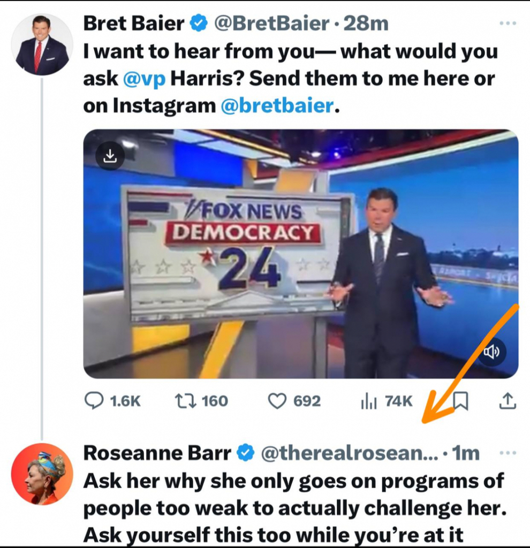Screen dimensions: 530x548
Task: Click the blue verified badge beside Bret Baier
Action: [x=199, y=24]
